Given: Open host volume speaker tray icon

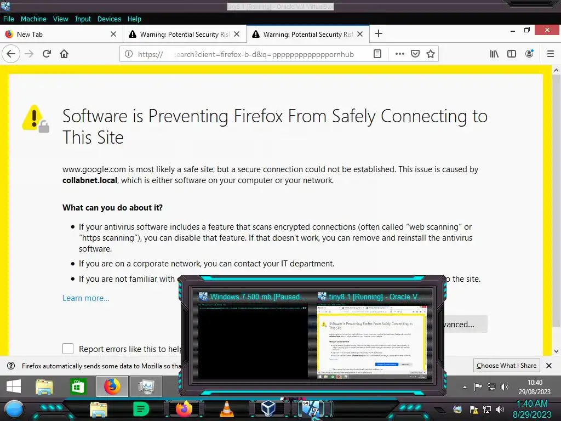Looking at the screenshot, I should point(500,409).
